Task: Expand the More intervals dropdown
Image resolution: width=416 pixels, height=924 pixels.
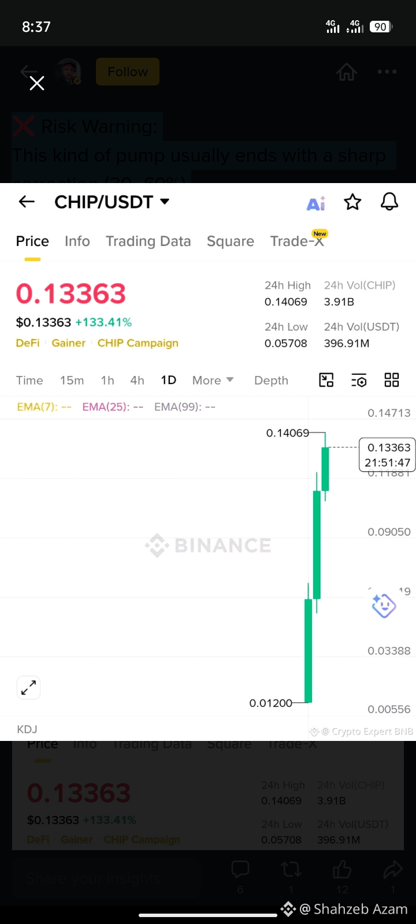Action: [x=213, y=380]
